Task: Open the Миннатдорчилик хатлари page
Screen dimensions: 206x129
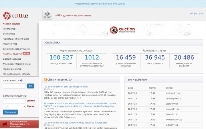Action: [17, 74]
